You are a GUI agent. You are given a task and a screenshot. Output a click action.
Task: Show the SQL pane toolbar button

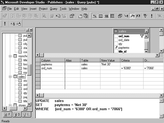pyautogui.click(x=106, y=16)
